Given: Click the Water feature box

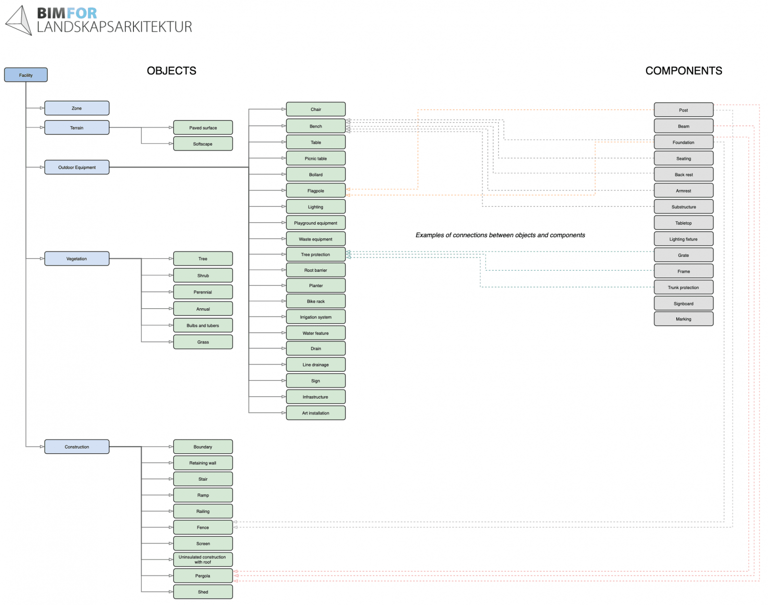Looking at the screenshot, I should tap(316, 333).
